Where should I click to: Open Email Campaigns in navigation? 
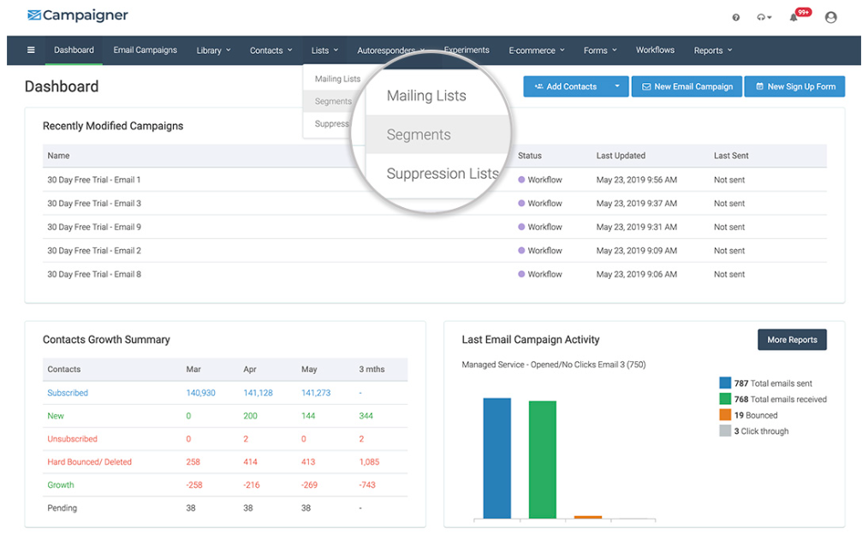click(145, 50)
